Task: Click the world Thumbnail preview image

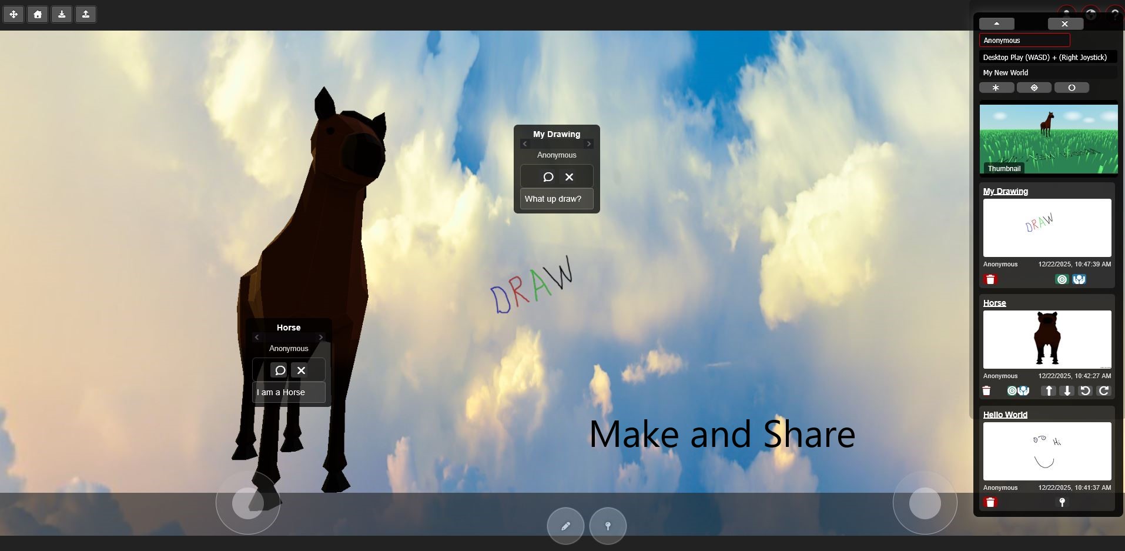Action: coord(1048,139)
